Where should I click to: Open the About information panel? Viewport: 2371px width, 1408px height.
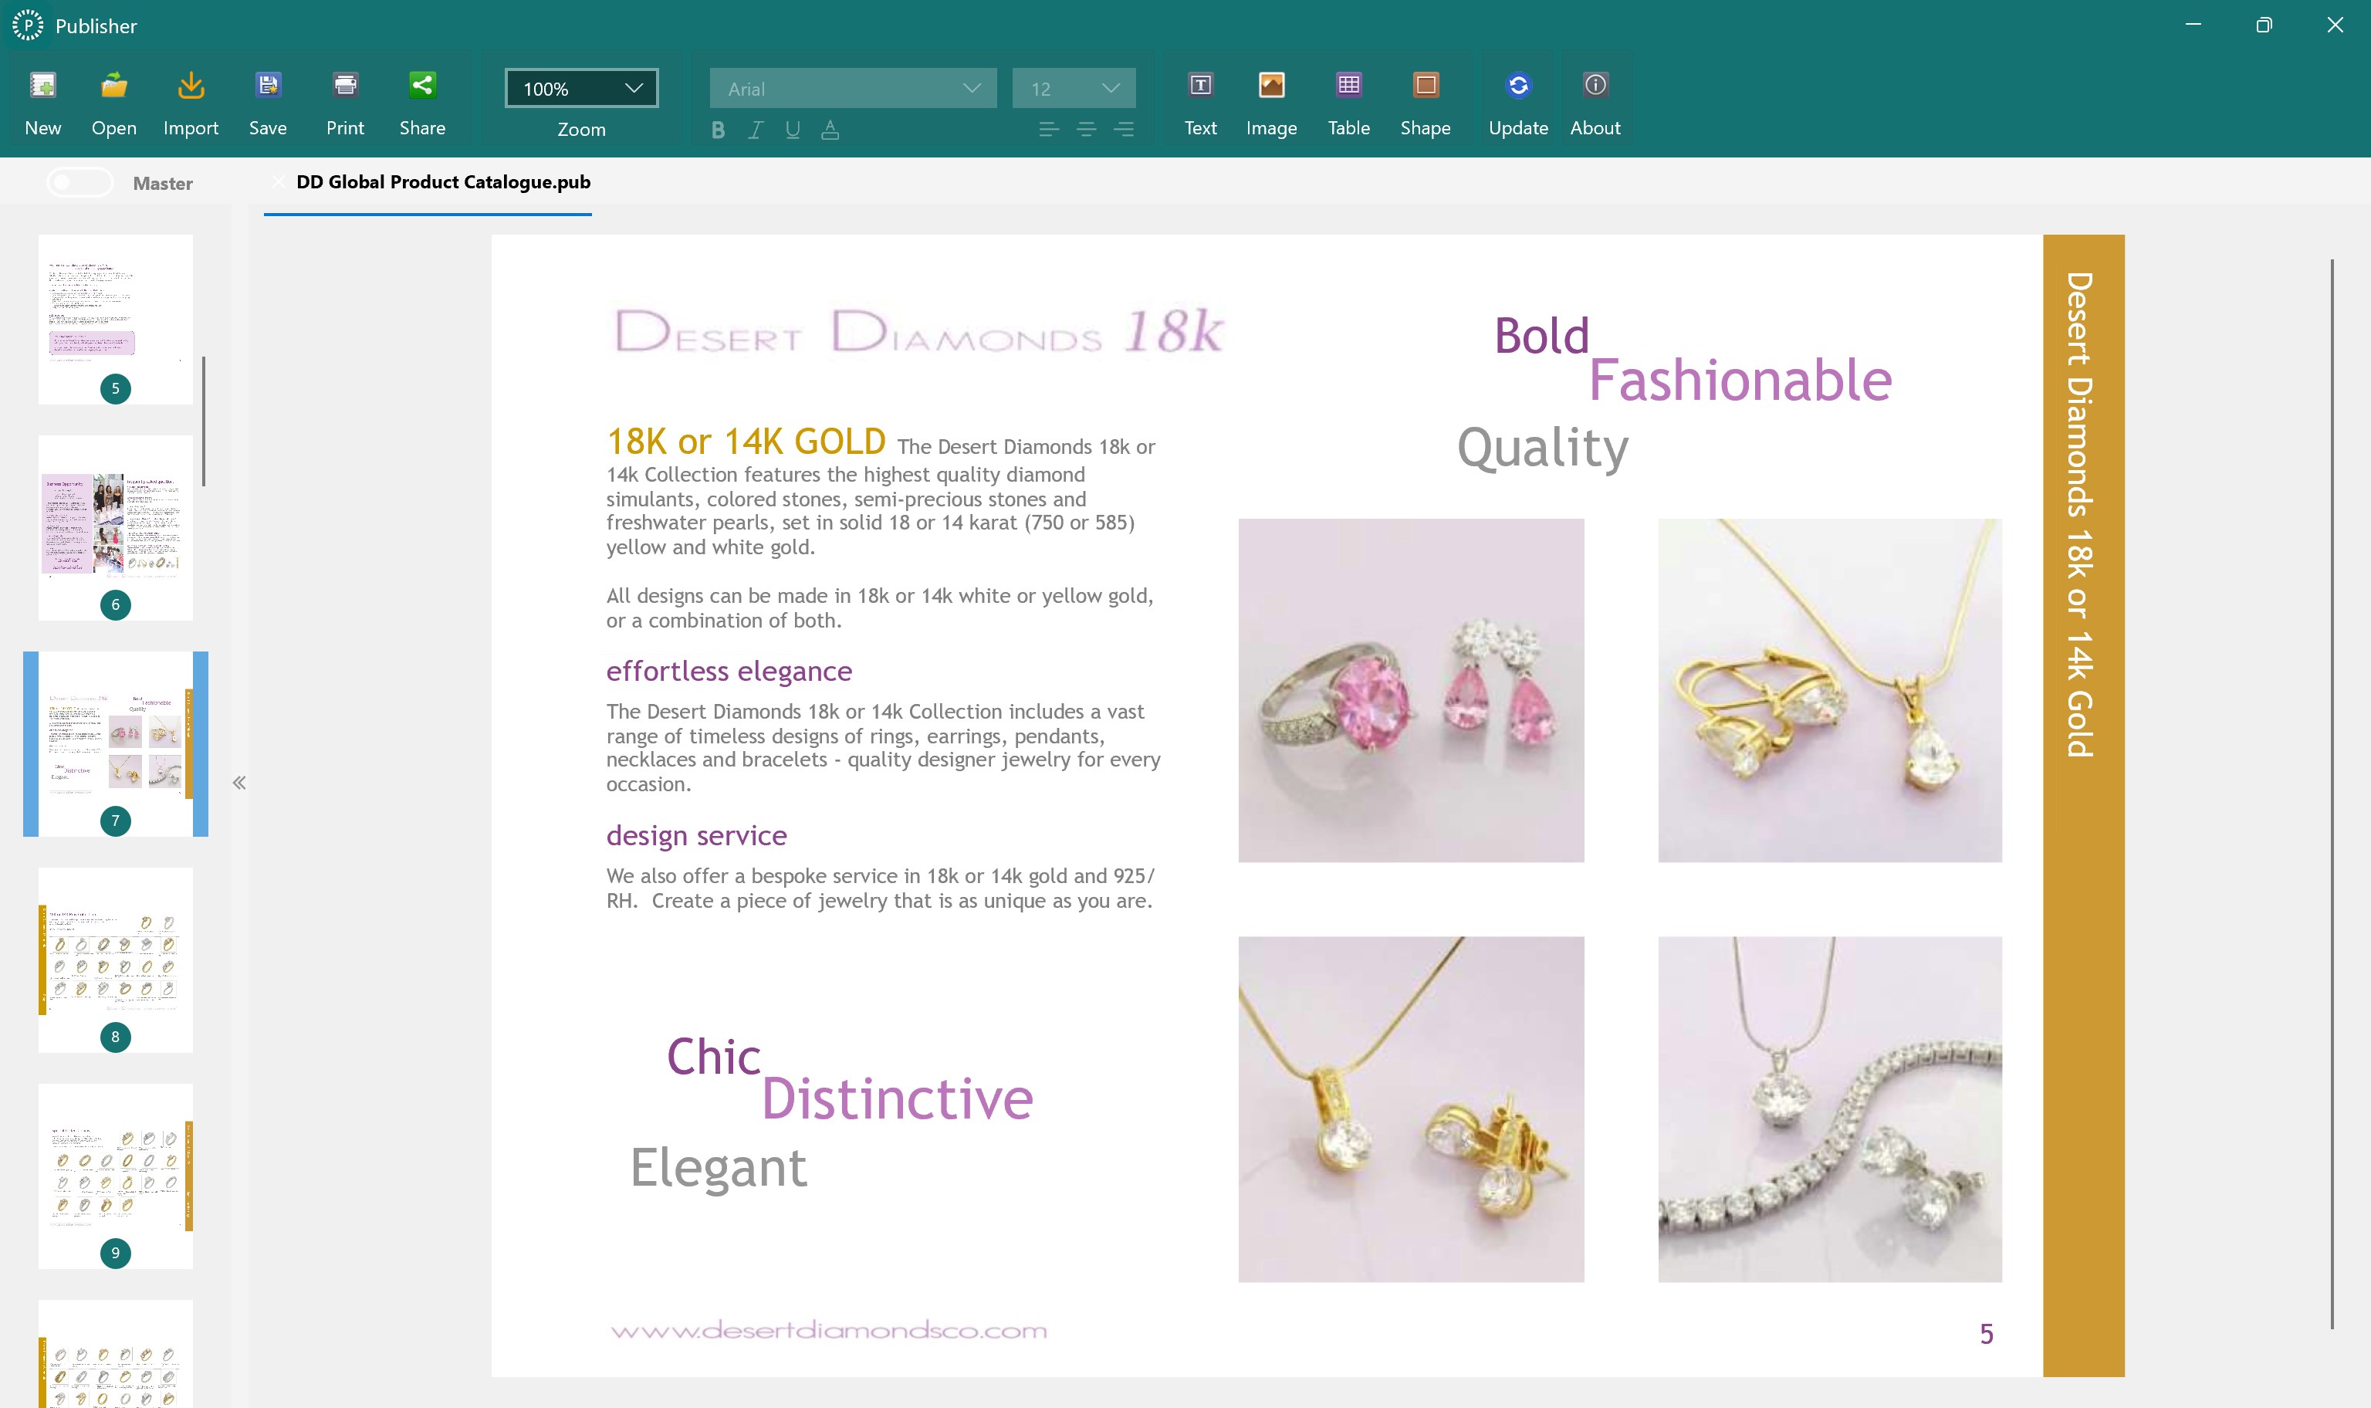[x=1595, y=100]
